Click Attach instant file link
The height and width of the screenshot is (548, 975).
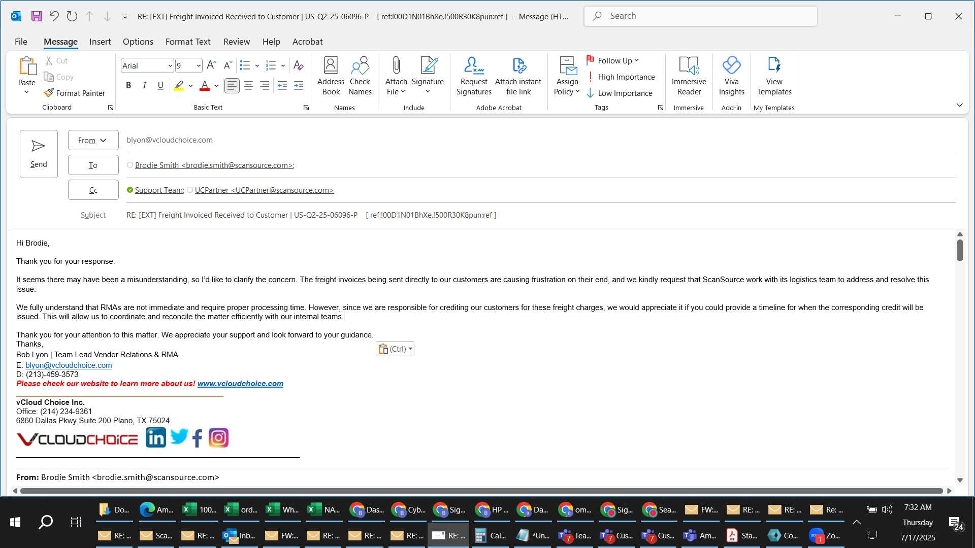pyautogui.click(x=518, y=76)
